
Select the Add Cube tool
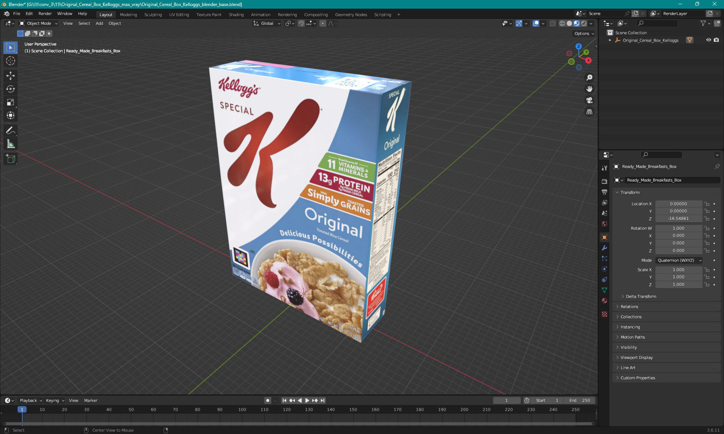[x=11, y=159]
